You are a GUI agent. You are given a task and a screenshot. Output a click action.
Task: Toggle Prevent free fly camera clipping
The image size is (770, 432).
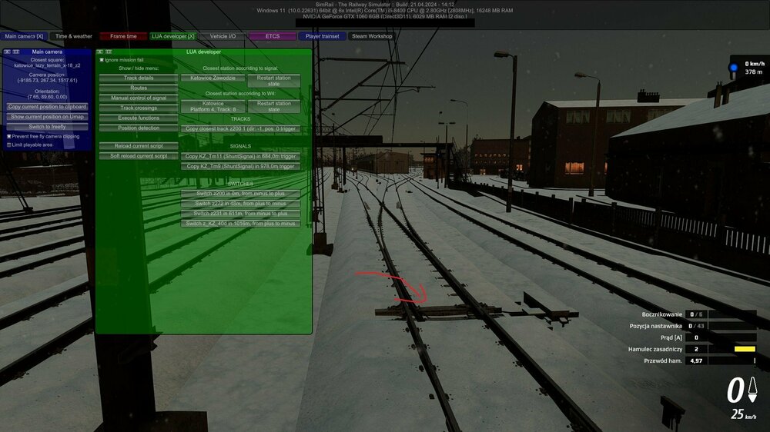[x=8, y=136]
